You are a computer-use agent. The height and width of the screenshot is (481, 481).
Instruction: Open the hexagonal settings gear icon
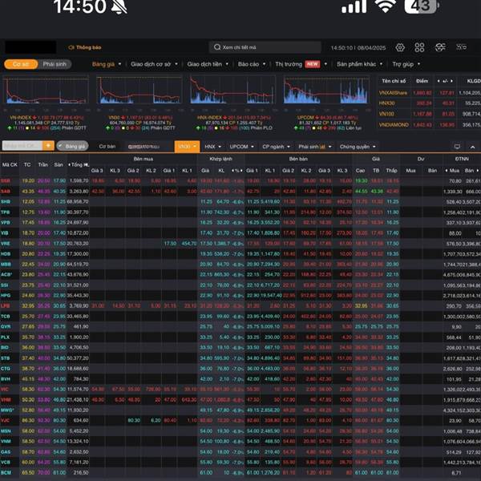400,47
